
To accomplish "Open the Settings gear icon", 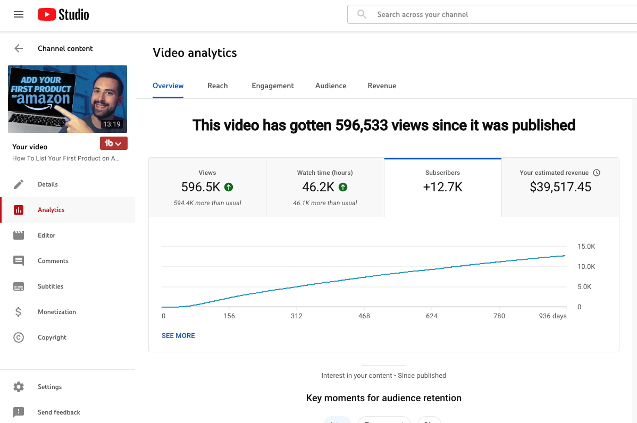I will [x=19, y=387].
